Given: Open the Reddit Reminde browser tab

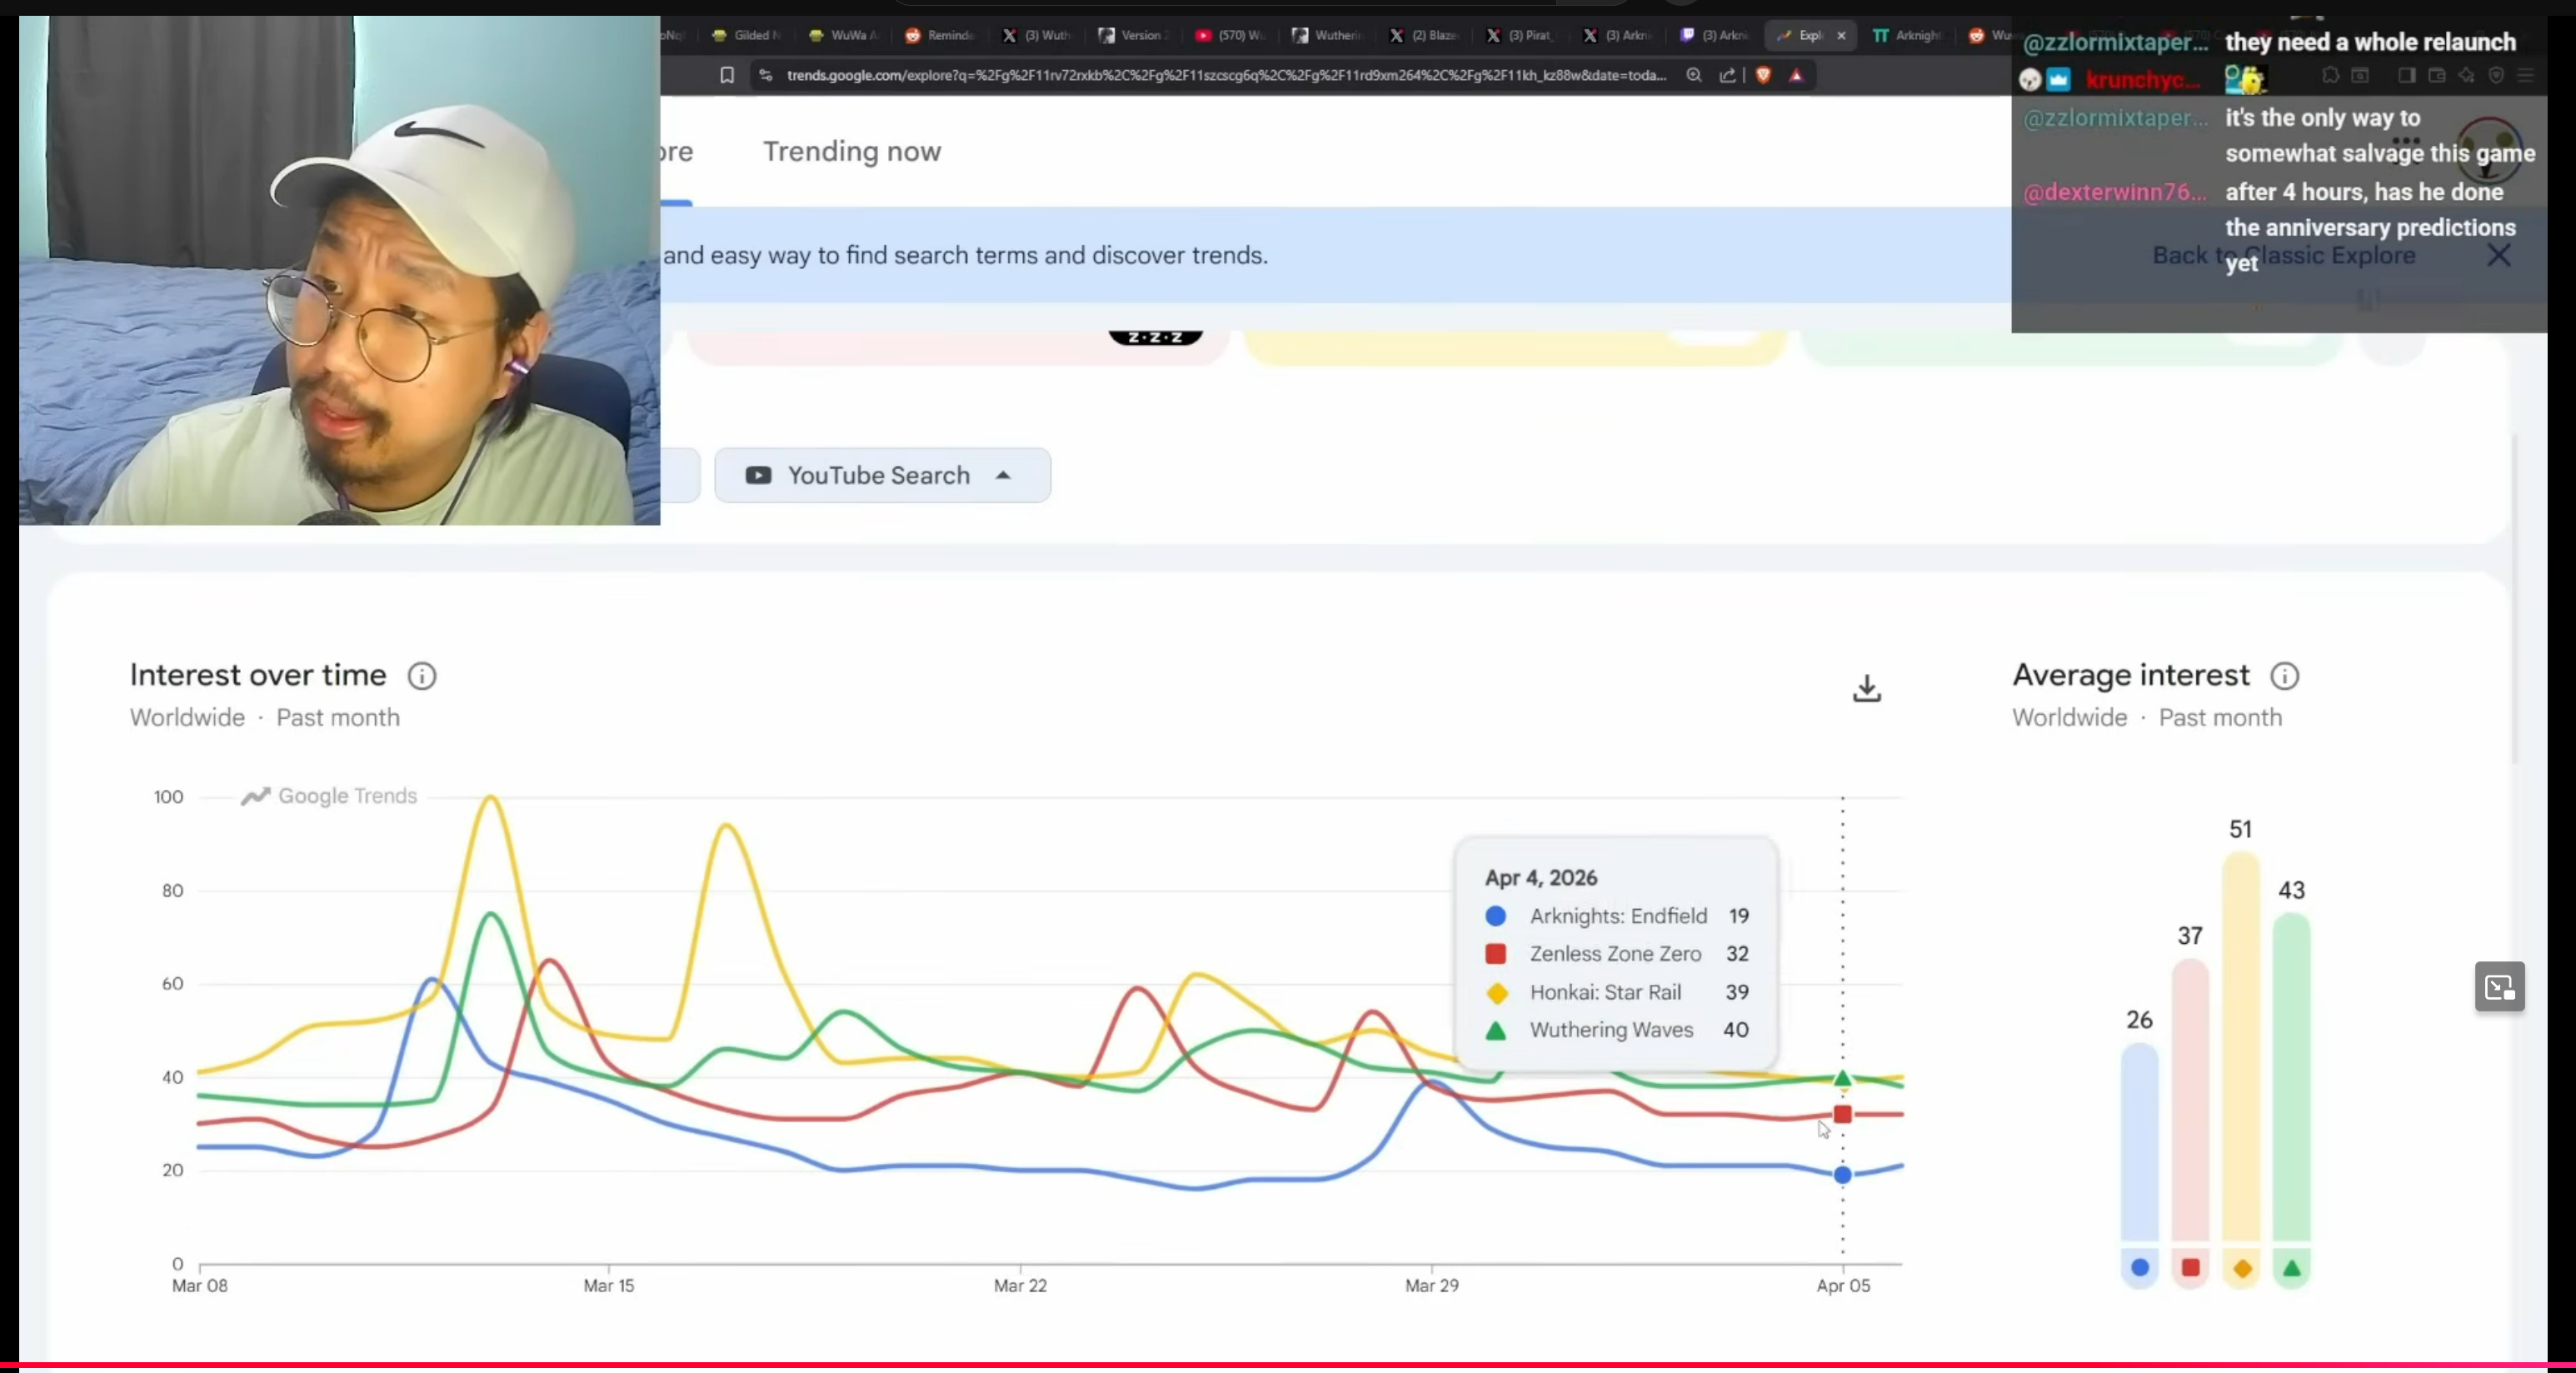Looking at the screenshot, I should [x=940, y=36].
